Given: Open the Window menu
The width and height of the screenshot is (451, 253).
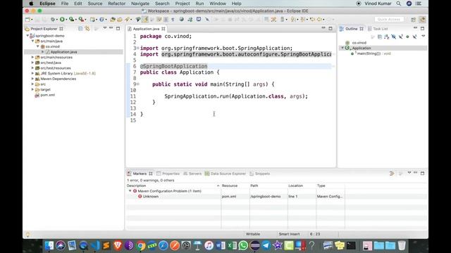Looking at the screenshot, I should click(218, 4).
